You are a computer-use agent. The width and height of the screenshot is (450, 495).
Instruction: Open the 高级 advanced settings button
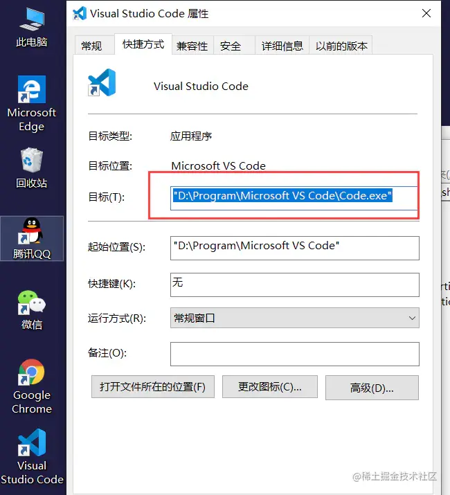click(372, 388)
